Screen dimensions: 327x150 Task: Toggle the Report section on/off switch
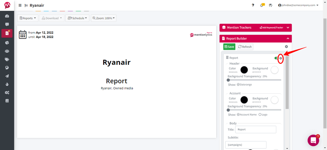[277, 58]
